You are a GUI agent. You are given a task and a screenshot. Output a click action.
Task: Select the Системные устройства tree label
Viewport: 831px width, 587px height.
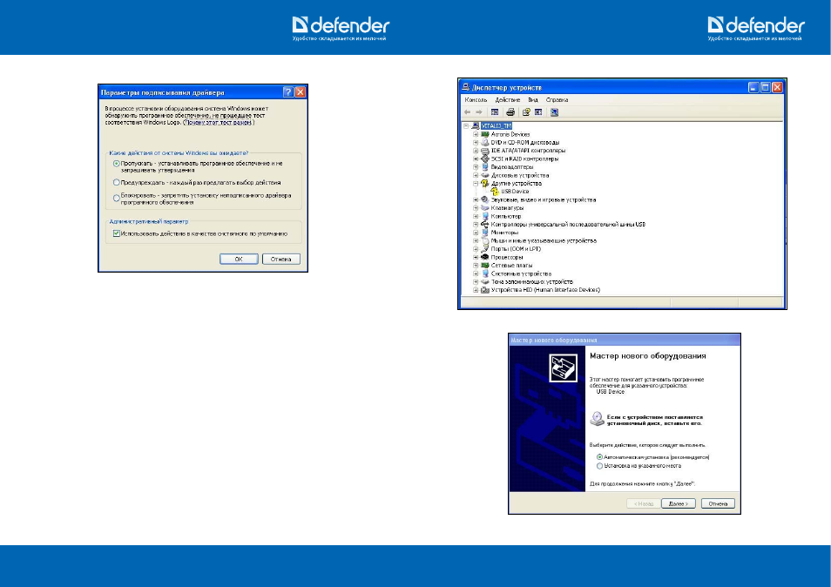[x=521, y=273]
